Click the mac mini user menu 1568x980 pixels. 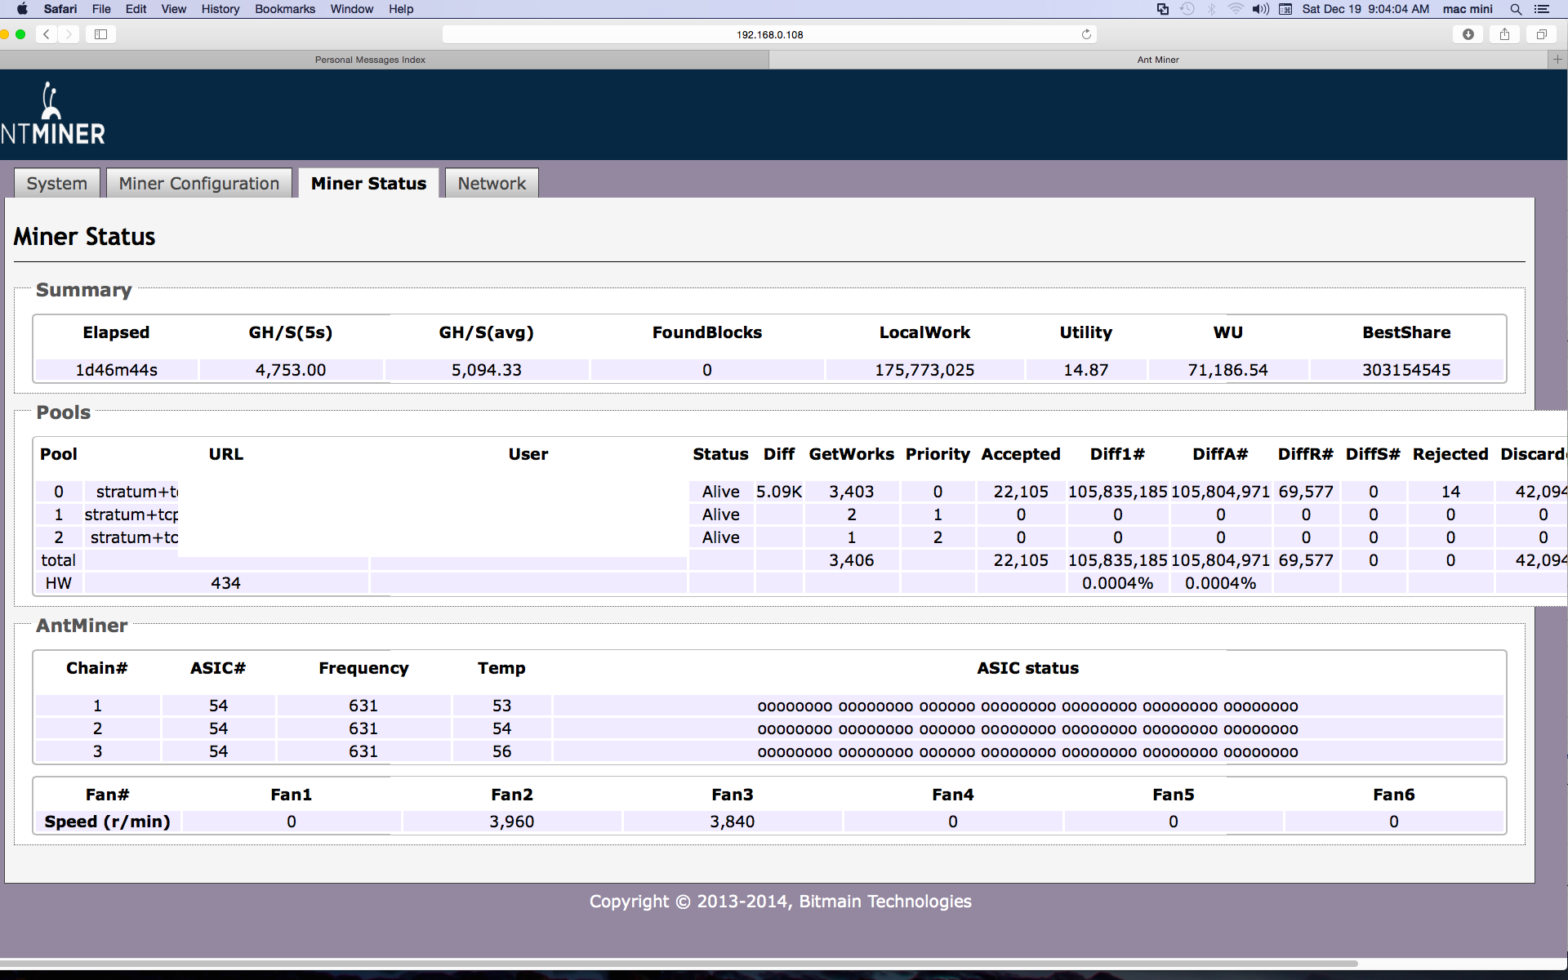coord(1468,9)
